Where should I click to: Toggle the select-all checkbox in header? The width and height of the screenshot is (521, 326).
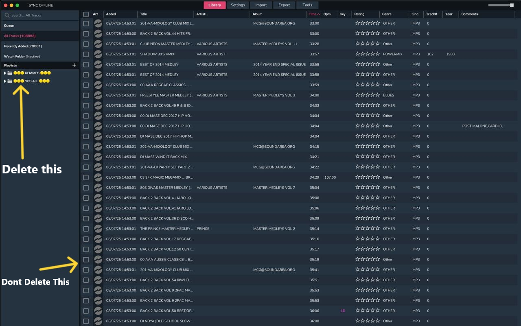[x=86, y=14]
